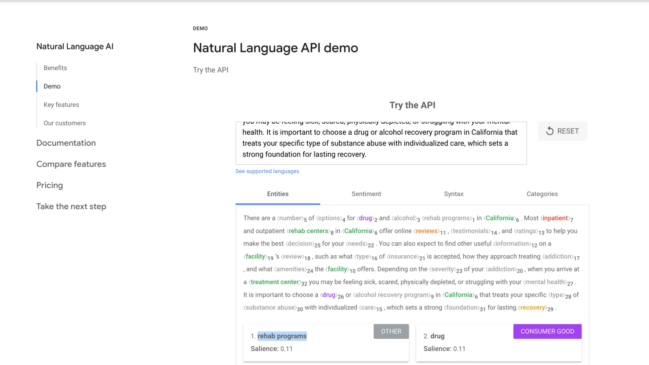Click the 'foundation' entity in results

[x=462, y=307]
